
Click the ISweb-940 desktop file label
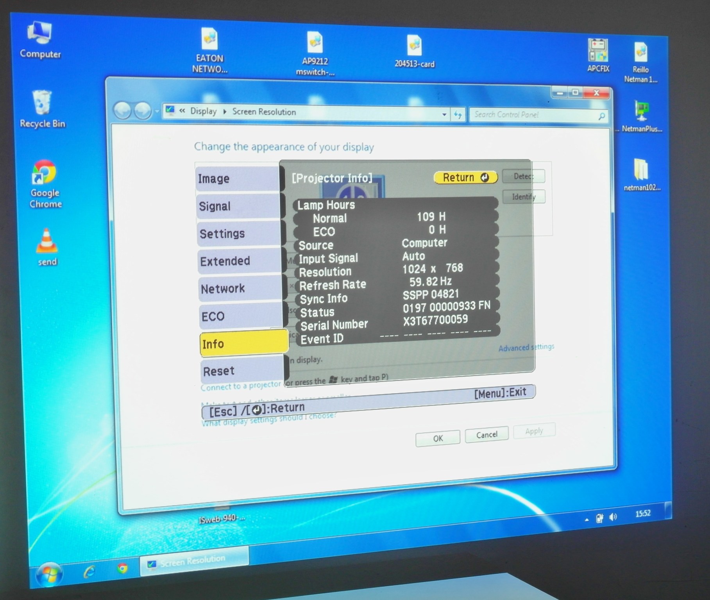click(222, 518)
